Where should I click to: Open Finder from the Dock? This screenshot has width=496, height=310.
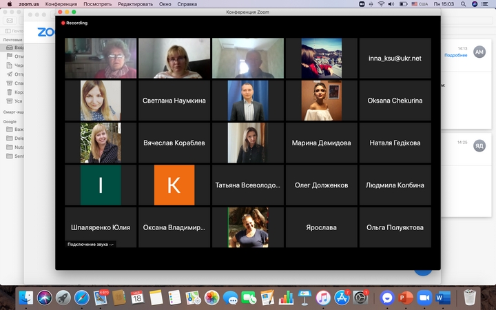[x=26, y=298]
